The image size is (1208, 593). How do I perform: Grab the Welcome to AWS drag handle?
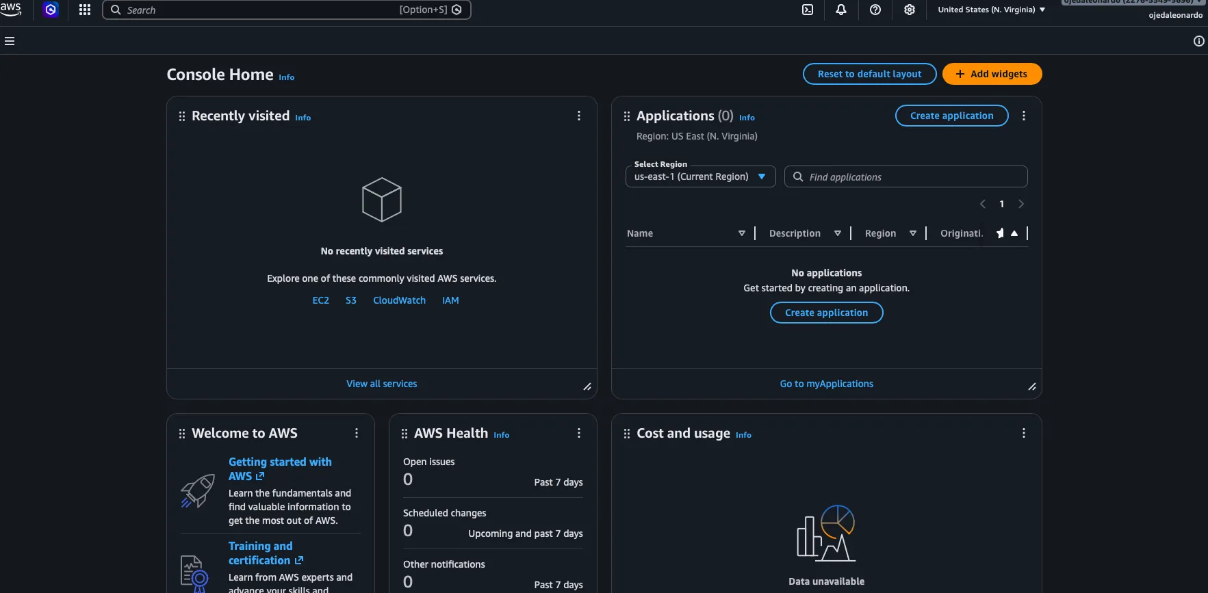click(x=182, y=434)
